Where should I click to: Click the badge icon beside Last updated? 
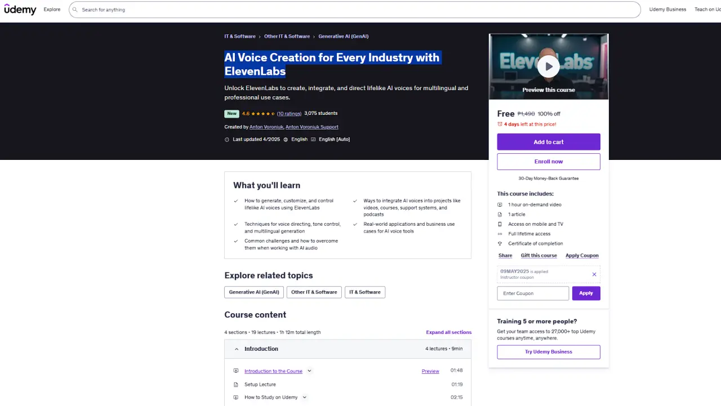coord(227,140)
